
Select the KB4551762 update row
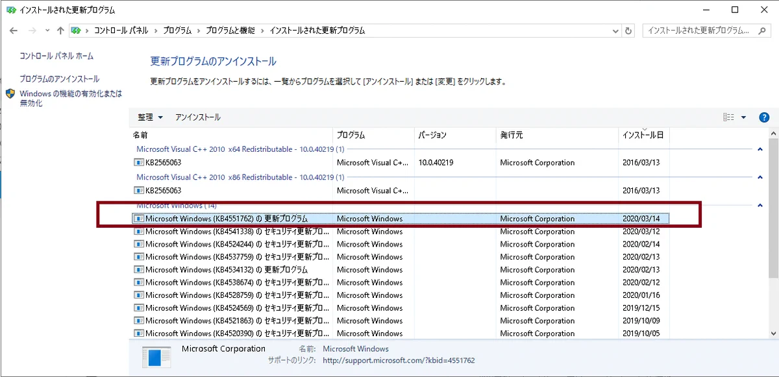[401, 219]
